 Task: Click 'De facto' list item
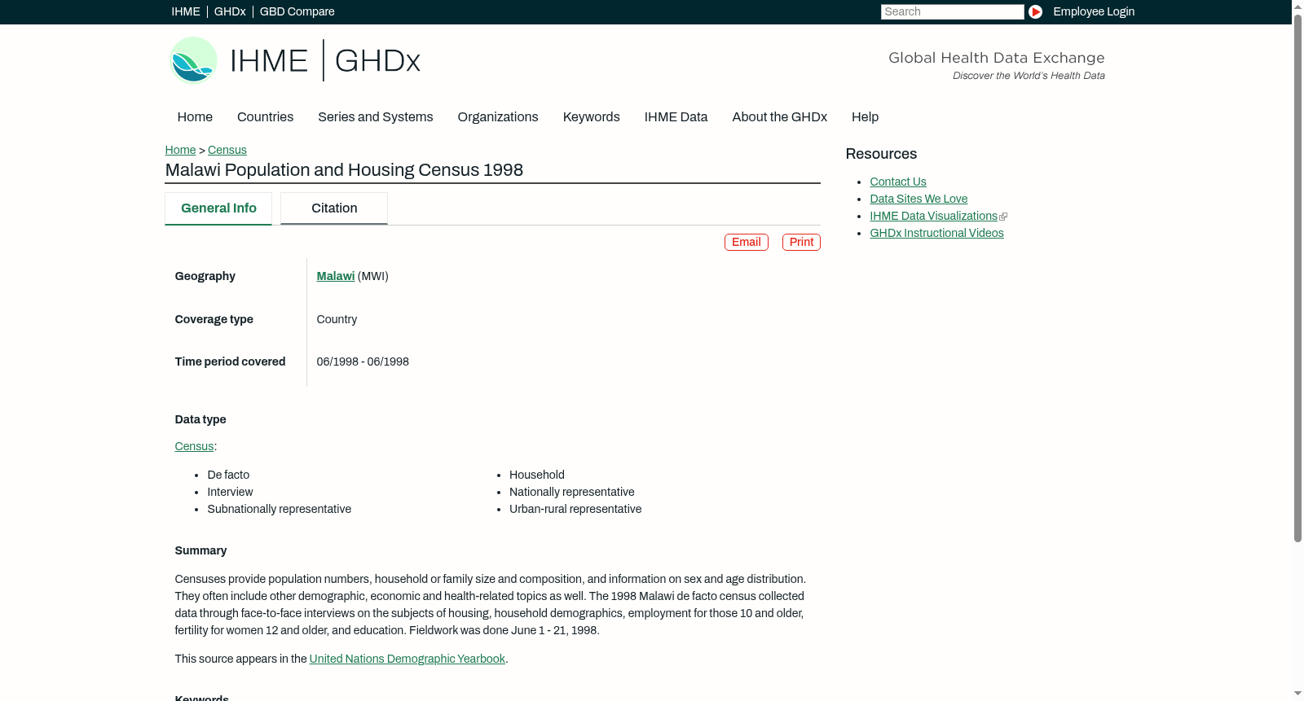pyautogui.click(x=228, y=475)
